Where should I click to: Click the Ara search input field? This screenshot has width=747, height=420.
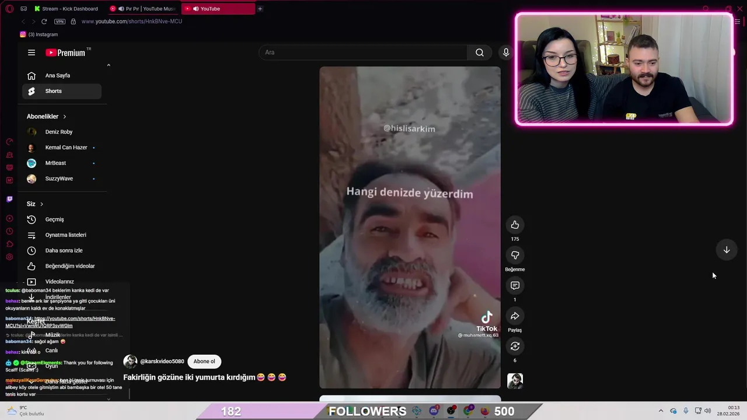click(x=363, y=52)
